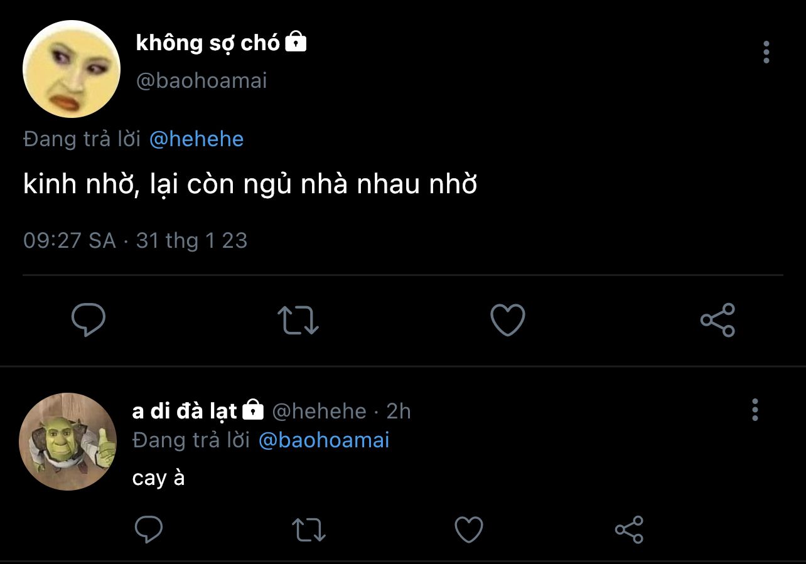The height and width of the screenshot is (564, 806).
Task: Like the "cay à" reply
Action: click(468, 529)
